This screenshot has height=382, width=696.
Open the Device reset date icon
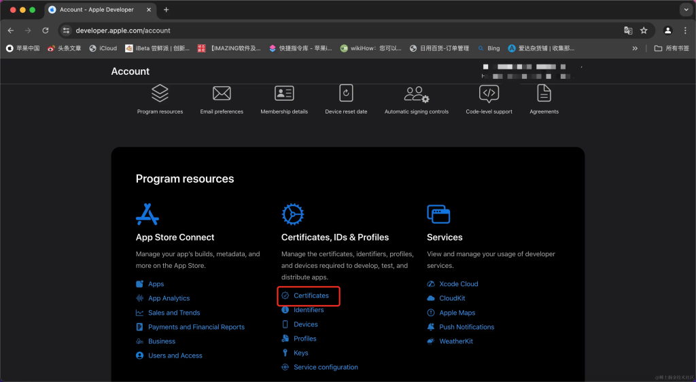point(346,93)
